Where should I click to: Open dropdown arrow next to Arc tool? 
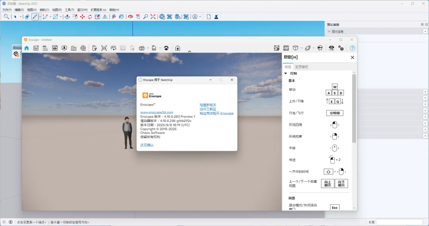[x=50, y=17]
